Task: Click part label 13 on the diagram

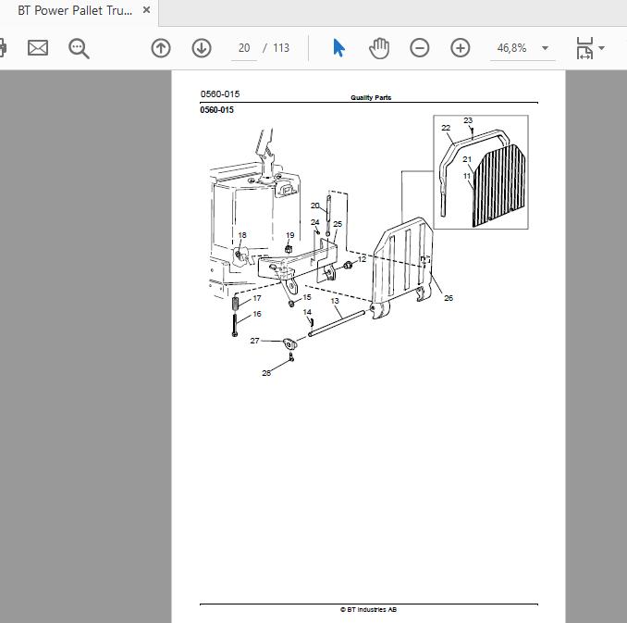Action: (x=335, y=301)
